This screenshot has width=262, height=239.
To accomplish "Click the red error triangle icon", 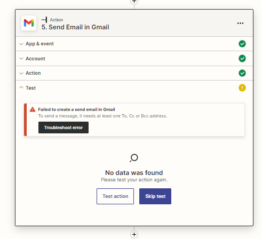I will click(x=33, y=109).
